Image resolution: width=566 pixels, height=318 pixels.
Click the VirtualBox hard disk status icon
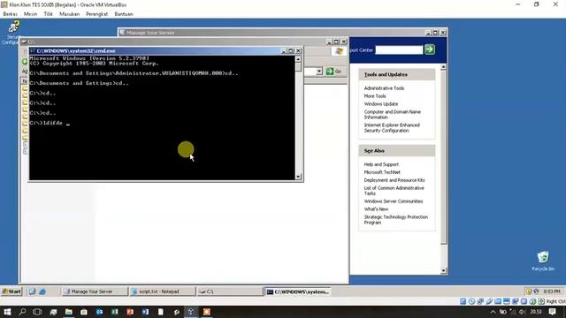pyautogui.click(x=463, y=301)
